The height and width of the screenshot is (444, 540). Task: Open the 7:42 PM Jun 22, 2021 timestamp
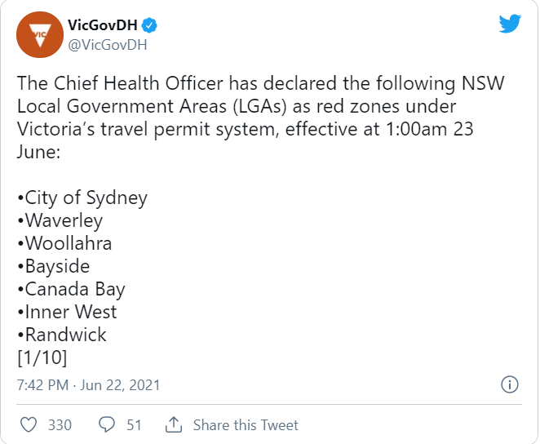coord(89,385)
